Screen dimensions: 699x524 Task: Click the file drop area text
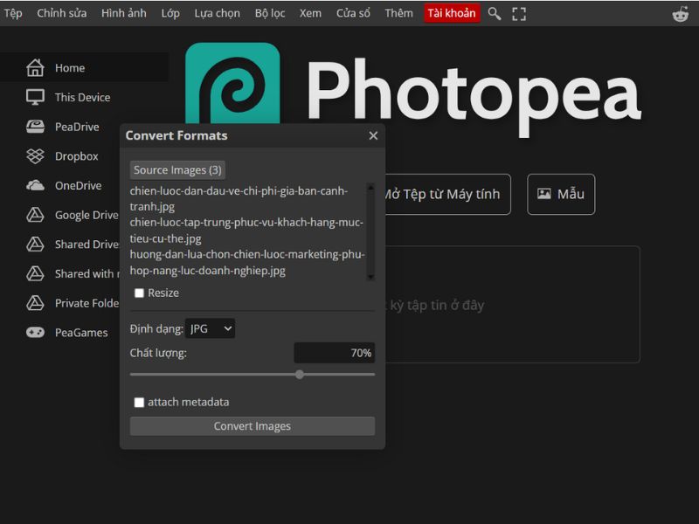click(437, 305)
